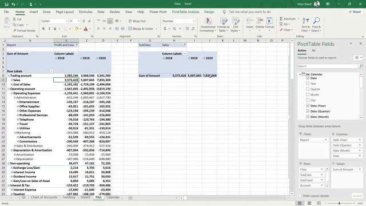Open the Insert ribbon tab
The width and height of the screenshot is (366, 206).
pyautogui.click(x=34, y=11)
